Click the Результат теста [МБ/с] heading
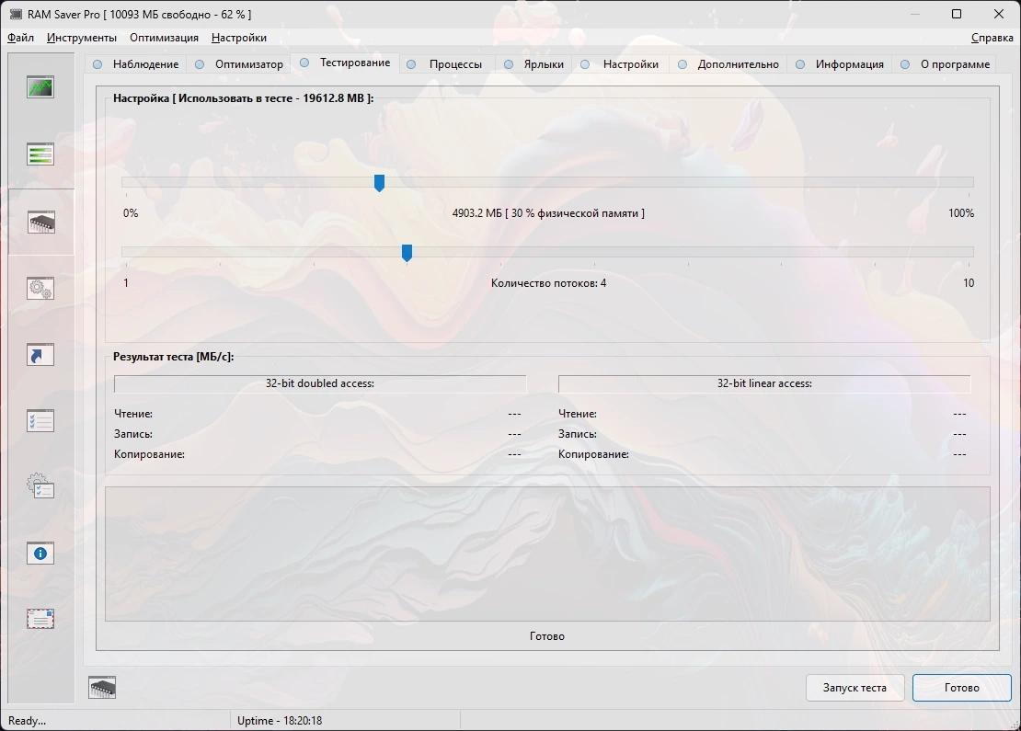The height and width of the screenshot is (731, 1021). [173, 357]
